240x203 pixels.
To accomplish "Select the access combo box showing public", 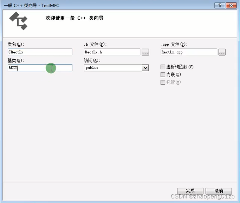I will click(x=116, y=68).
